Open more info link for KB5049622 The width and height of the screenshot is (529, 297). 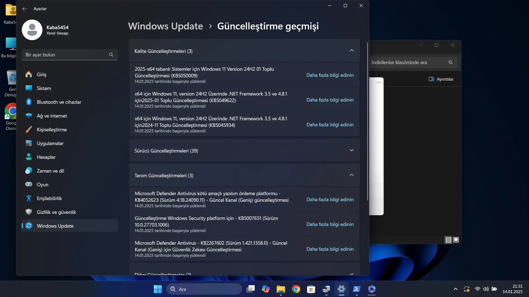tap(330, 100)
